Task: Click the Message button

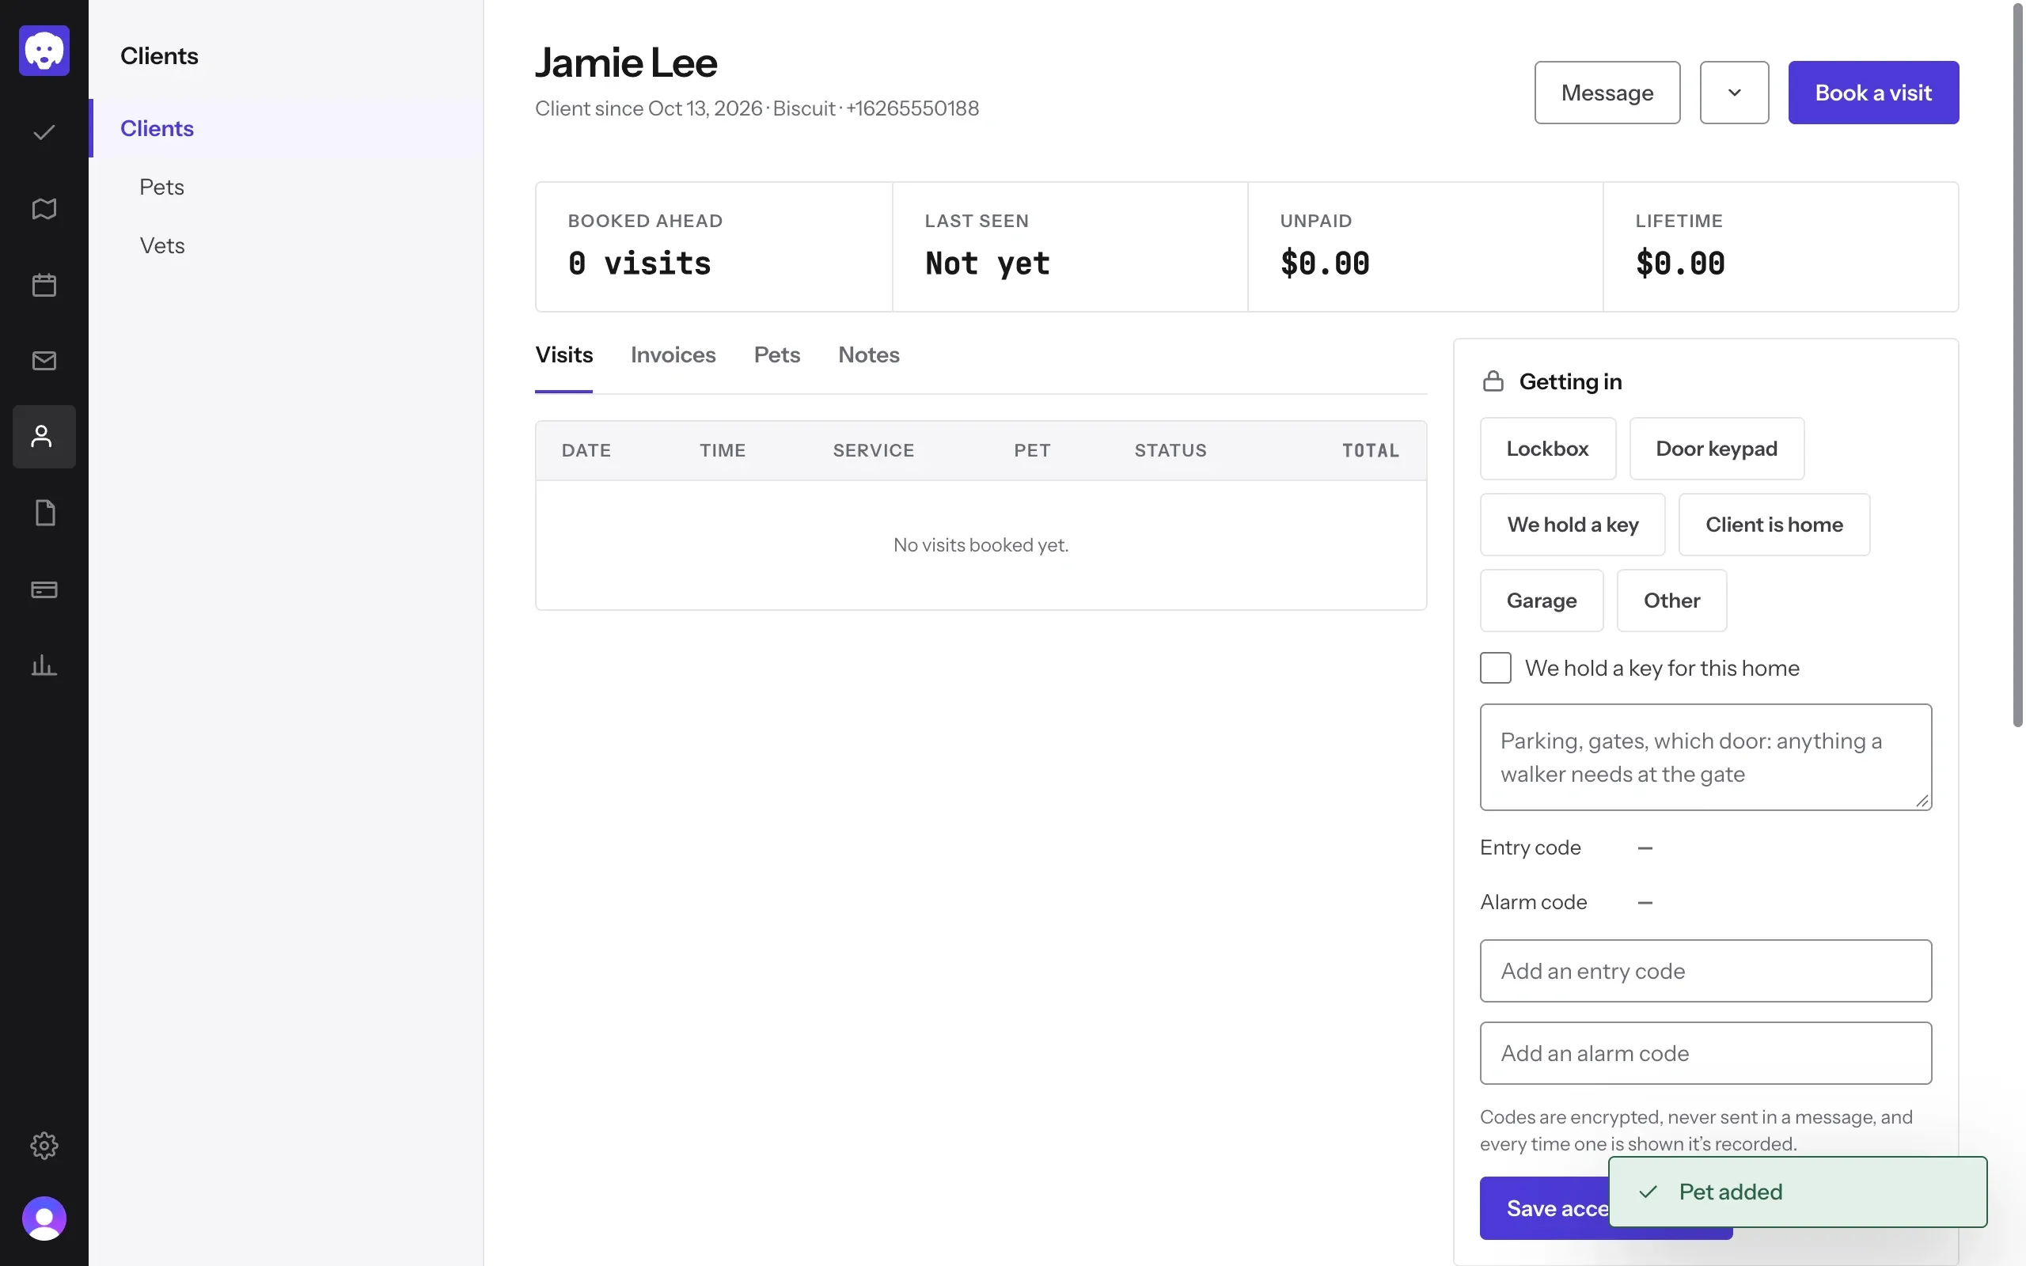Action: point(1607,92)
